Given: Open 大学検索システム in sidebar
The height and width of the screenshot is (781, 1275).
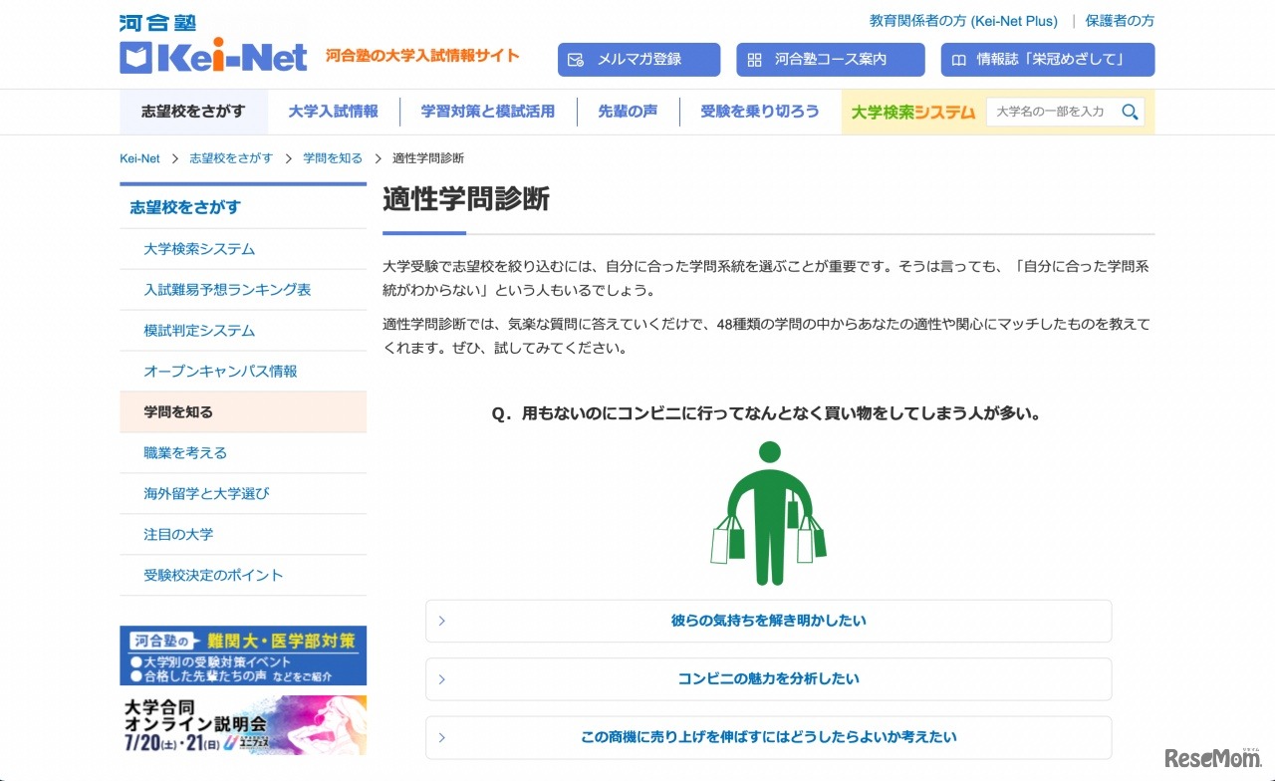Looking at the screenshot, I should coord(243,249).
